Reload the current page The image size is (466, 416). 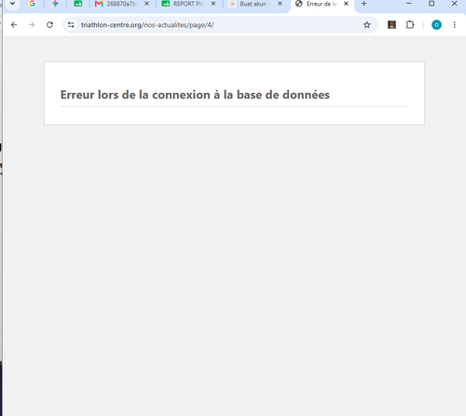[x=49, y=25]
